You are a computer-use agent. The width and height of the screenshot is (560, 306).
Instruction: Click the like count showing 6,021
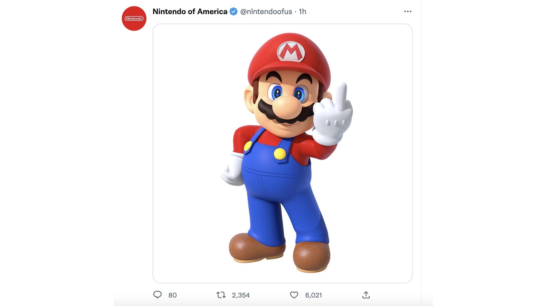point(313,295)
